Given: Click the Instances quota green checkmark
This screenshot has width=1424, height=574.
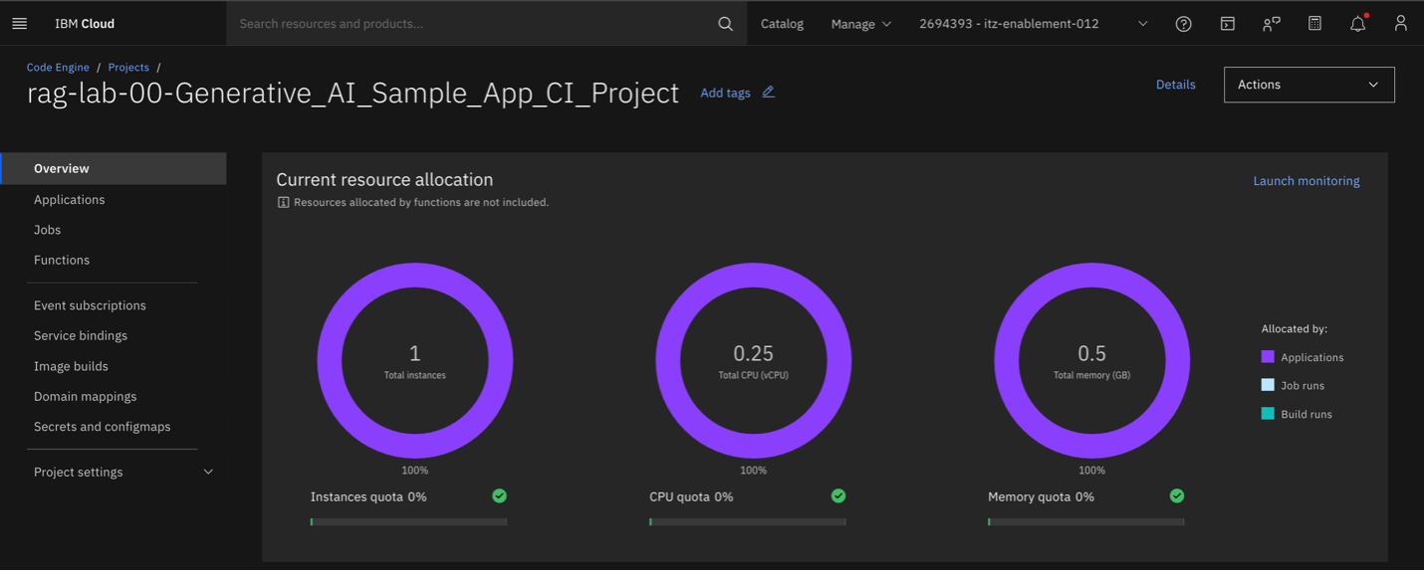Looking at the screenshot, I should pyautogui.click(x=499, y=496).
